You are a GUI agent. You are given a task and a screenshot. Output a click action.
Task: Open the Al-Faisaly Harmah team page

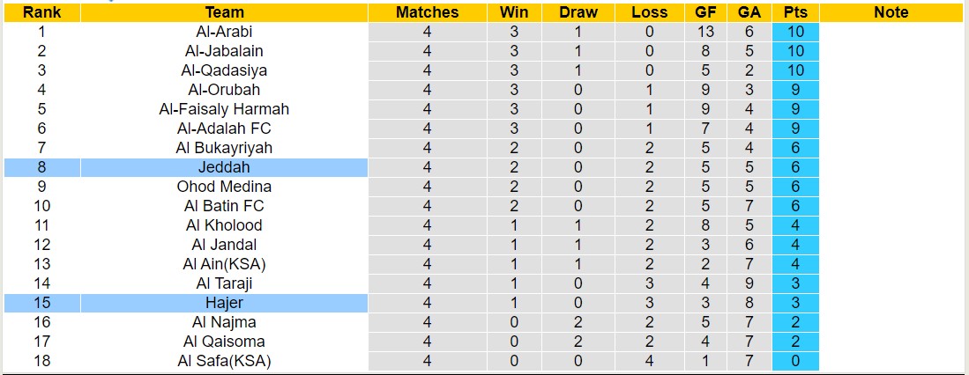(x=224, y=109)
